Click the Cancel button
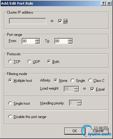 tap(98, 131)
